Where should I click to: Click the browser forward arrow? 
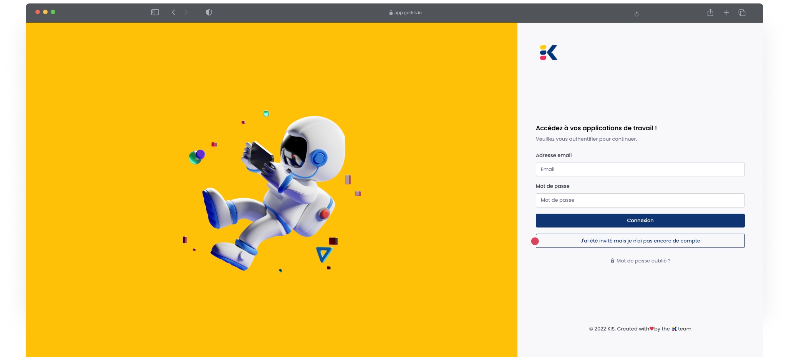click(x=186, y=12)
